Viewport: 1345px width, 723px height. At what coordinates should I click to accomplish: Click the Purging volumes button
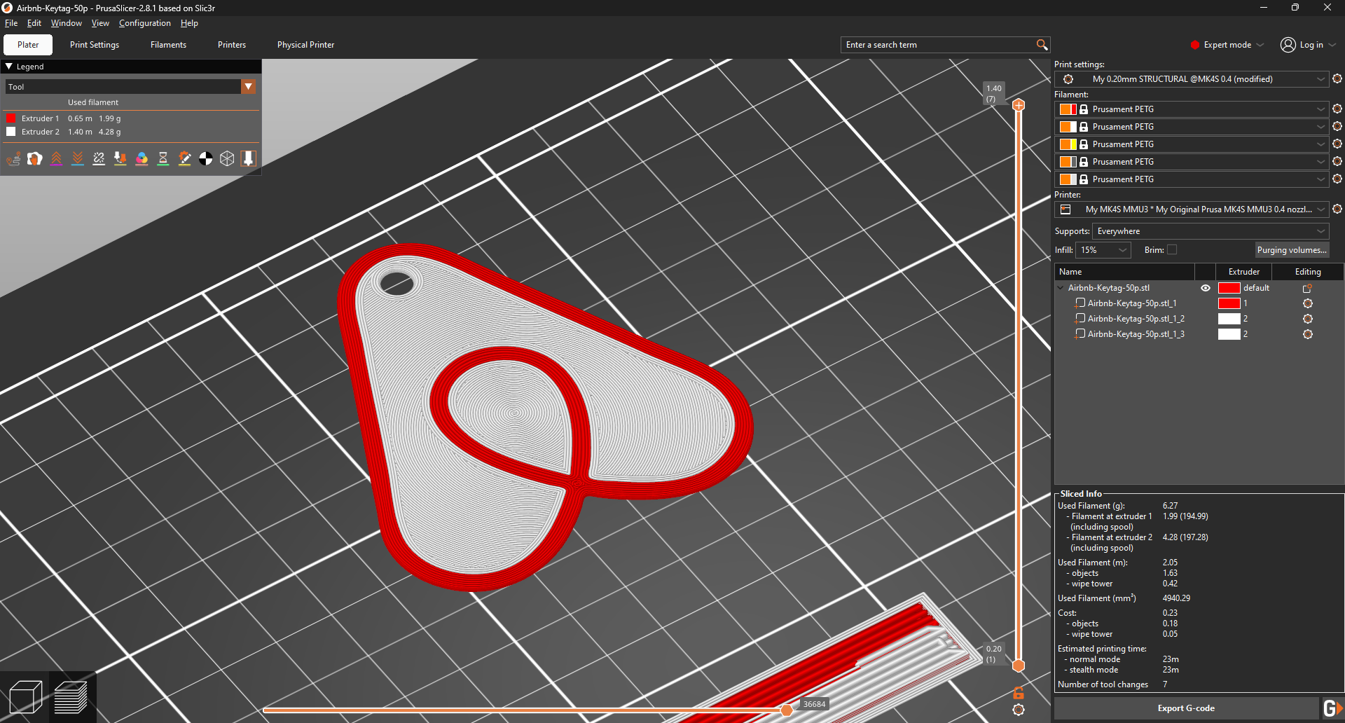pyautogui.click(x=1292, y=250)
